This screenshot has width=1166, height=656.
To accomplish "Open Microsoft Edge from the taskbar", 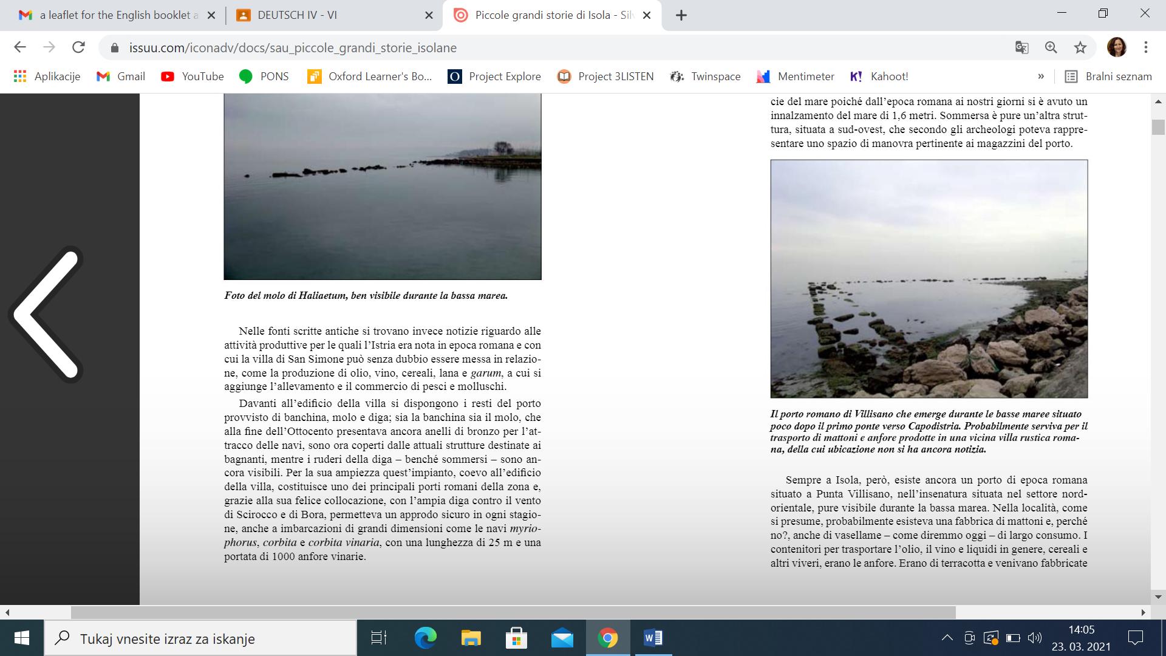I will 425,638.
